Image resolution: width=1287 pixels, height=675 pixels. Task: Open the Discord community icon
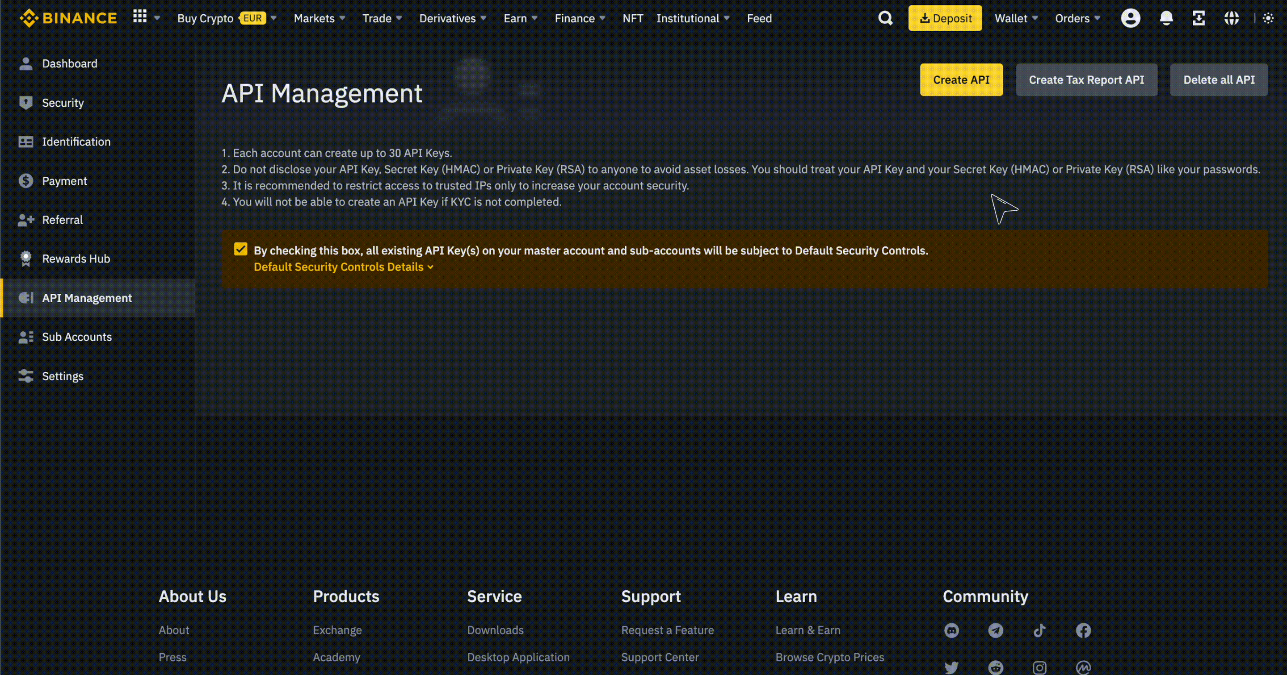click(951, 630)
